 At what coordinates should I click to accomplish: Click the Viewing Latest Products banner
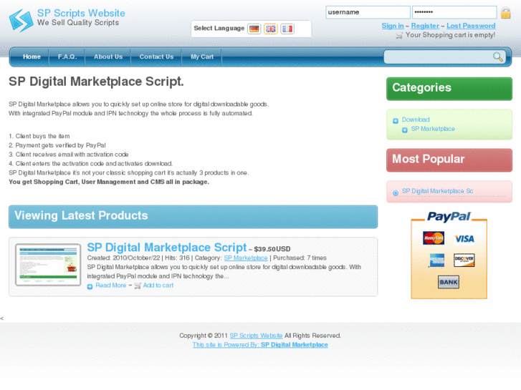(193, 216)
